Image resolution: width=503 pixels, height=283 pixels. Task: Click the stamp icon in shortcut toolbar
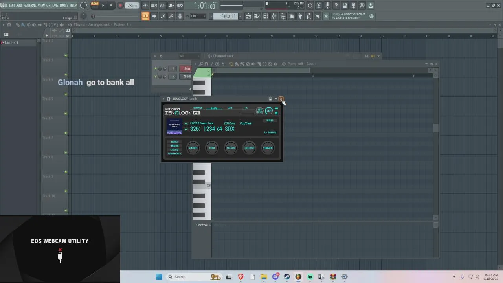coord(180,16)
